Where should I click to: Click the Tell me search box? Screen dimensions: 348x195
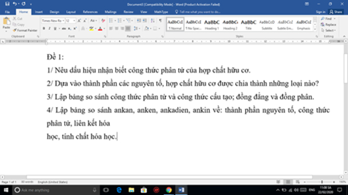197,12
